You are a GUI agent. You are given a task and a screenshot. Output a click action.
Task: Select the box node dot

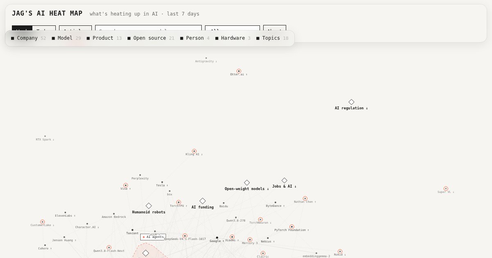coord(170,191)
